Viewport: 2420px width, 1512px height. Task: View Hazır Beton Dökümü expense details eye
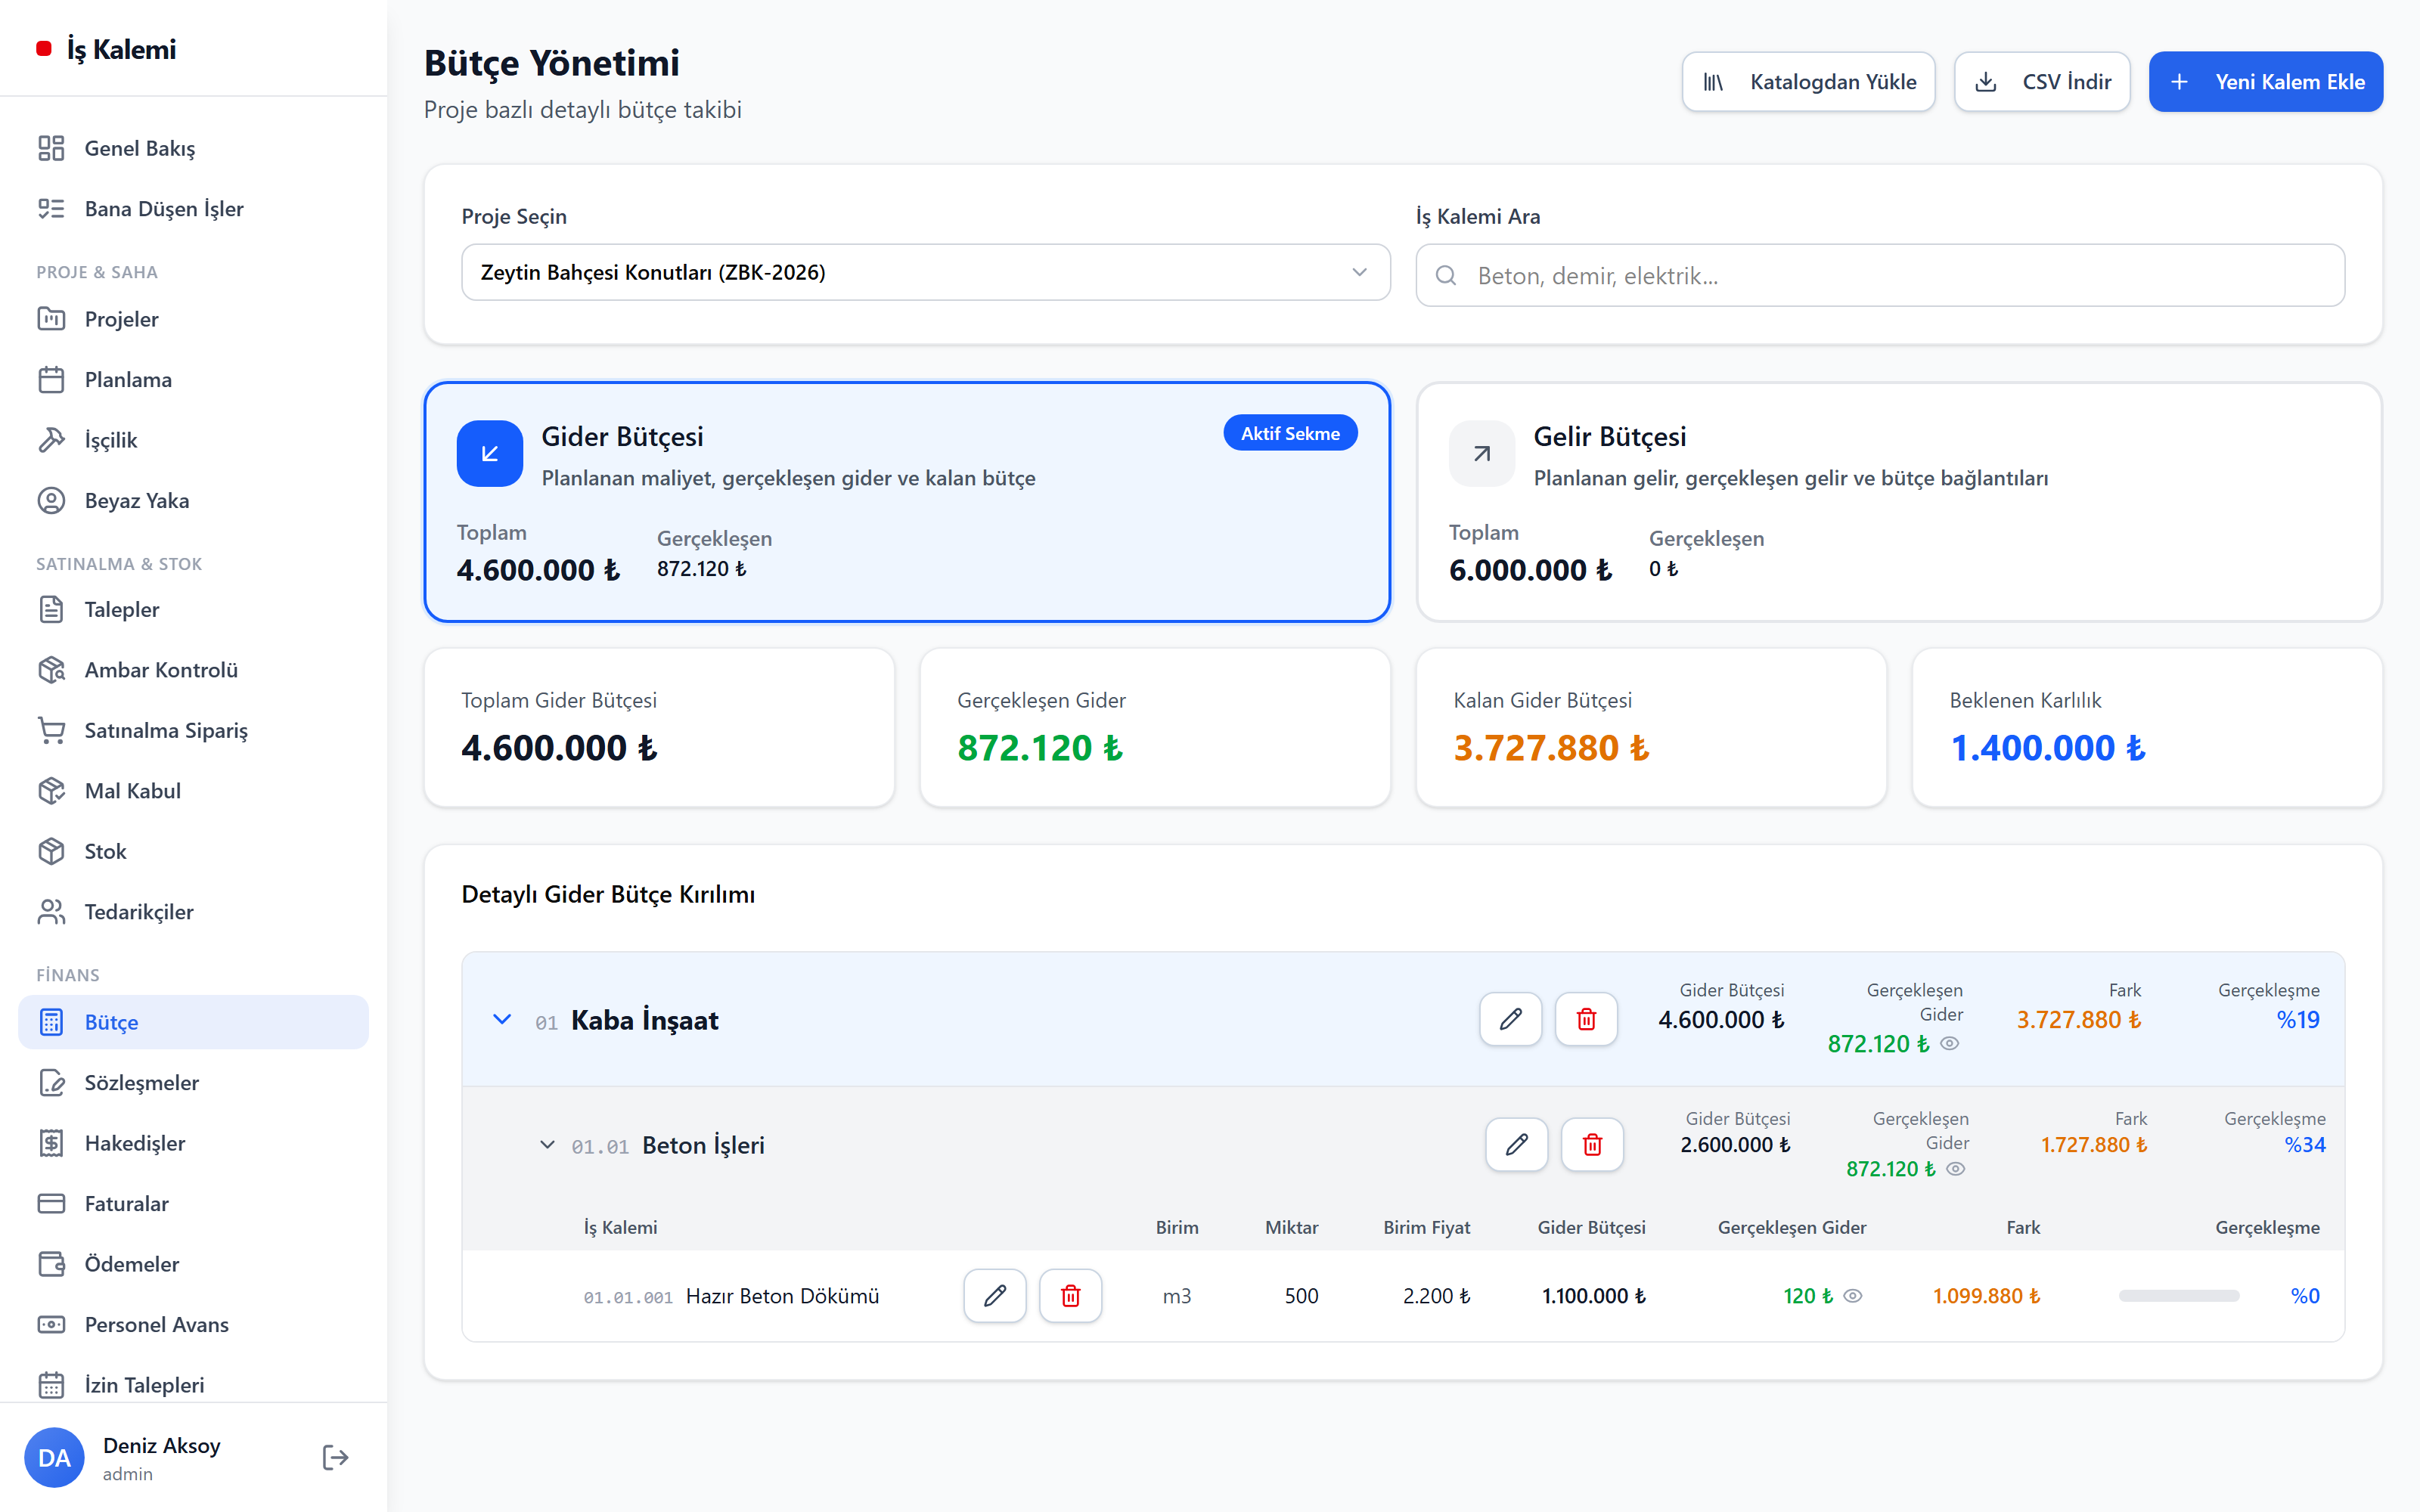[x=1852, y=1296]
